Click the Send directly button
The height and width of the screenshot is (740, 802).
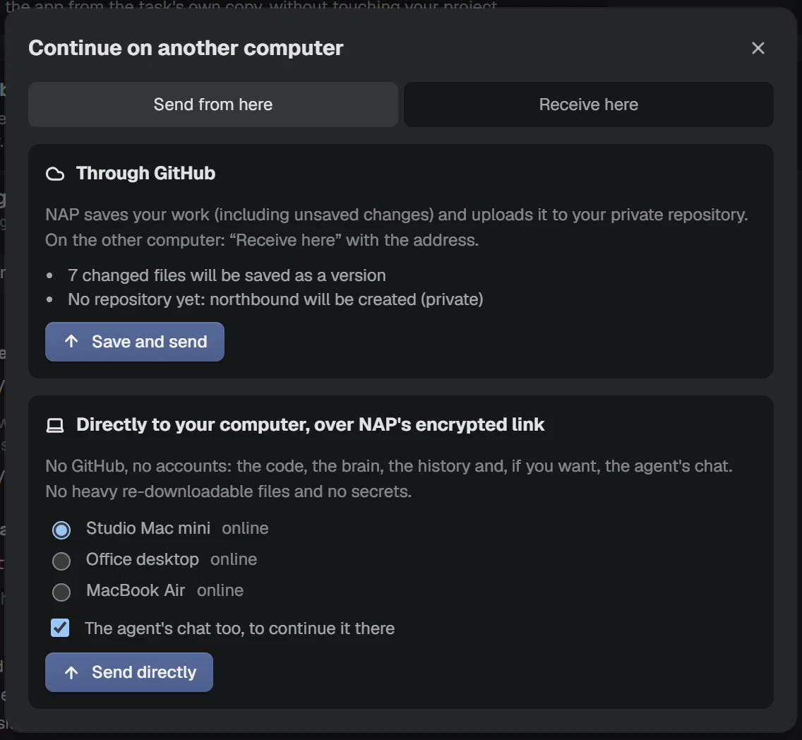[x=129, y=672]
